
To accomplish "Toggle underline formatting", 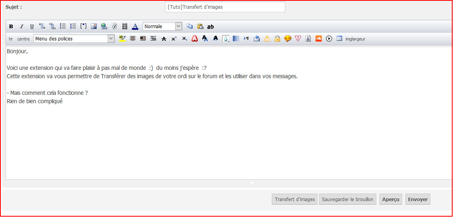I will 32,27.
